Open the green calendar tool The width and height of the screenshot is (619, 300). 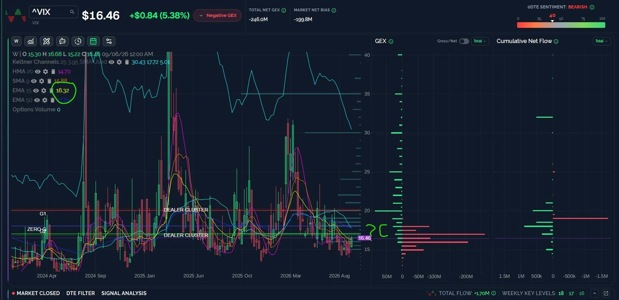[93, 41]
